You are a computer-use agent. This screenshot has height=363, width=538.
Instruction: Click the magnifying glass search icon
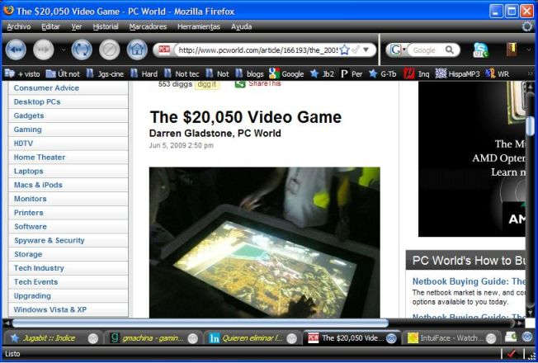[449, 50]
